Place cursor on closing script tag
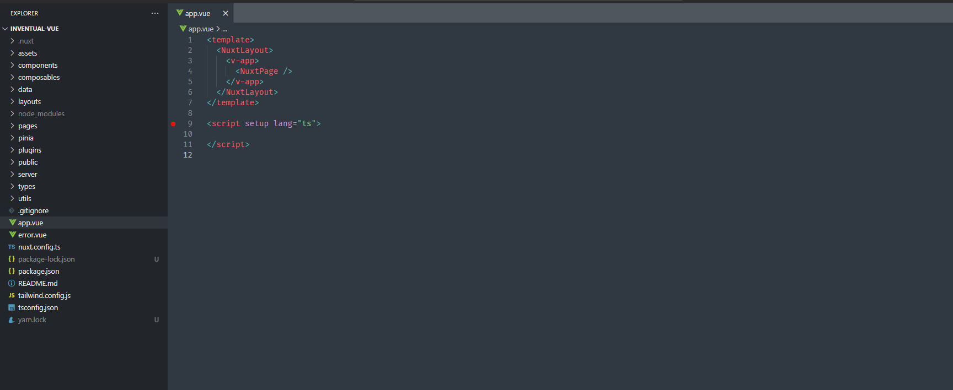 [x=228, y=144]
